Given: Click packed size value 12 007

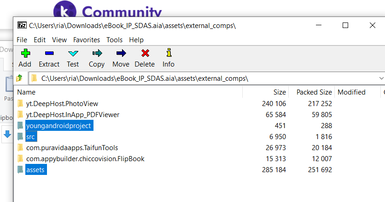Looking at the screenshot, I should [x=321, y=159].
